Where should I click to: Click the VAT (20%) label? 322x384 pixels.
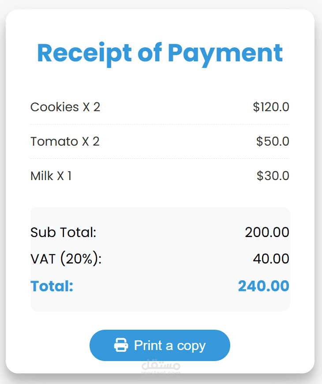(x=66, y=259)
